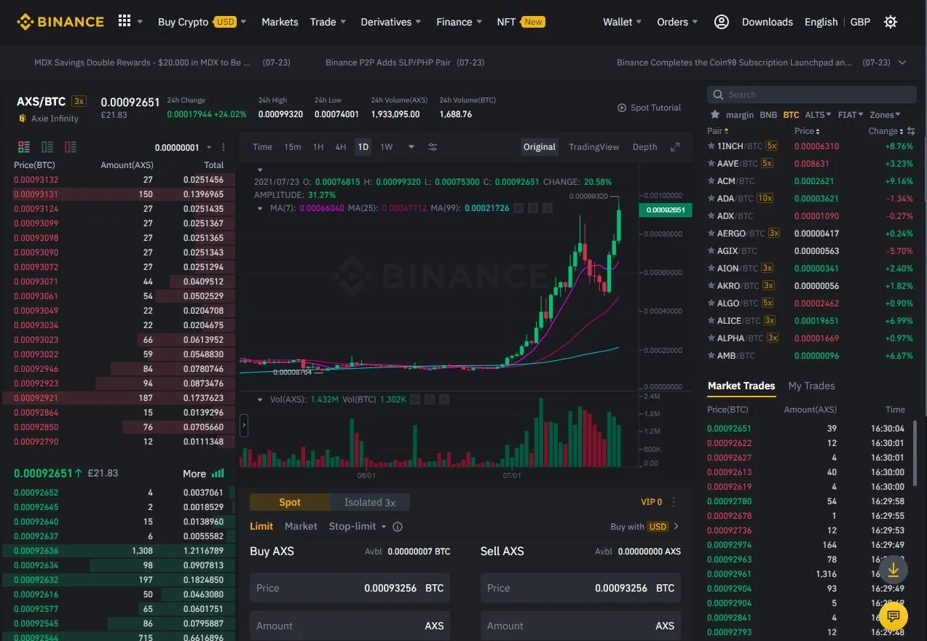This screenshot has height=641, width=927.
Task: Open chart technical indicator settings icon
Action: [433, 147]
